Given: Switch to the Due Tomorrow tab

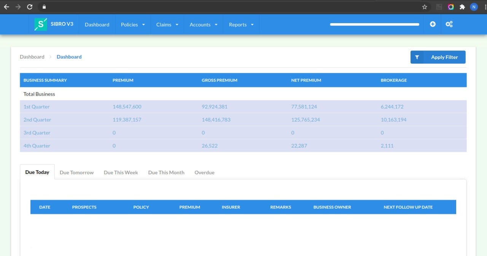Looking at the screenshot, I should [x=76, y=172].
